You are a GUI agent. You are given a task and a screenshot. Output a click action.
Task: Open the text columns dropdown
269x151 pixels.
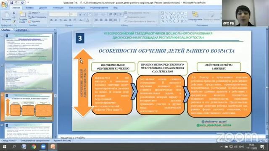click(116, 20)
